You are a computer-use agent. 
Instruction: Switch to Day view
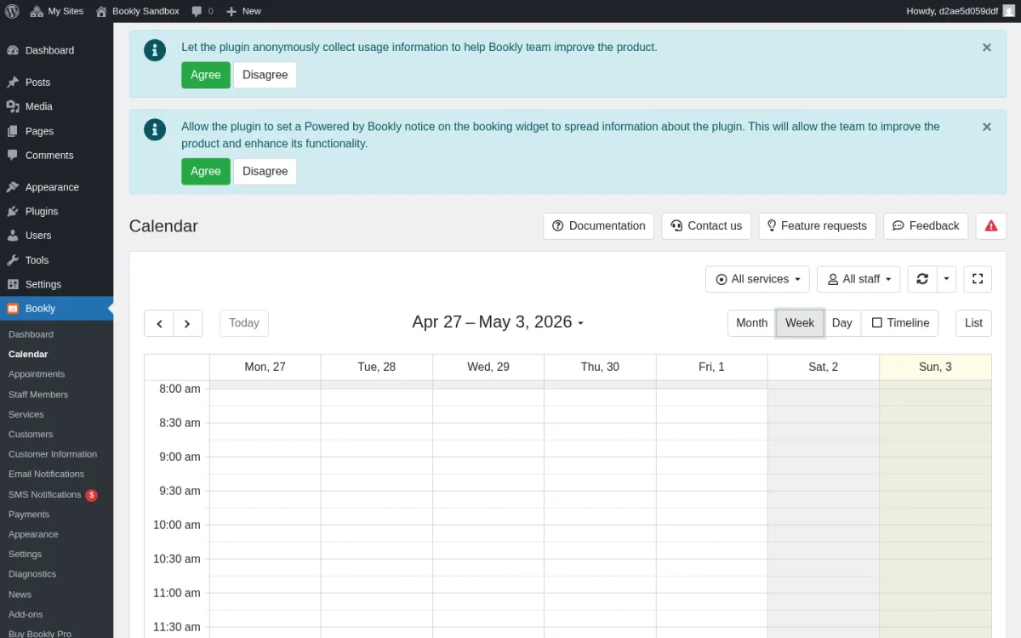click(842, 323)
